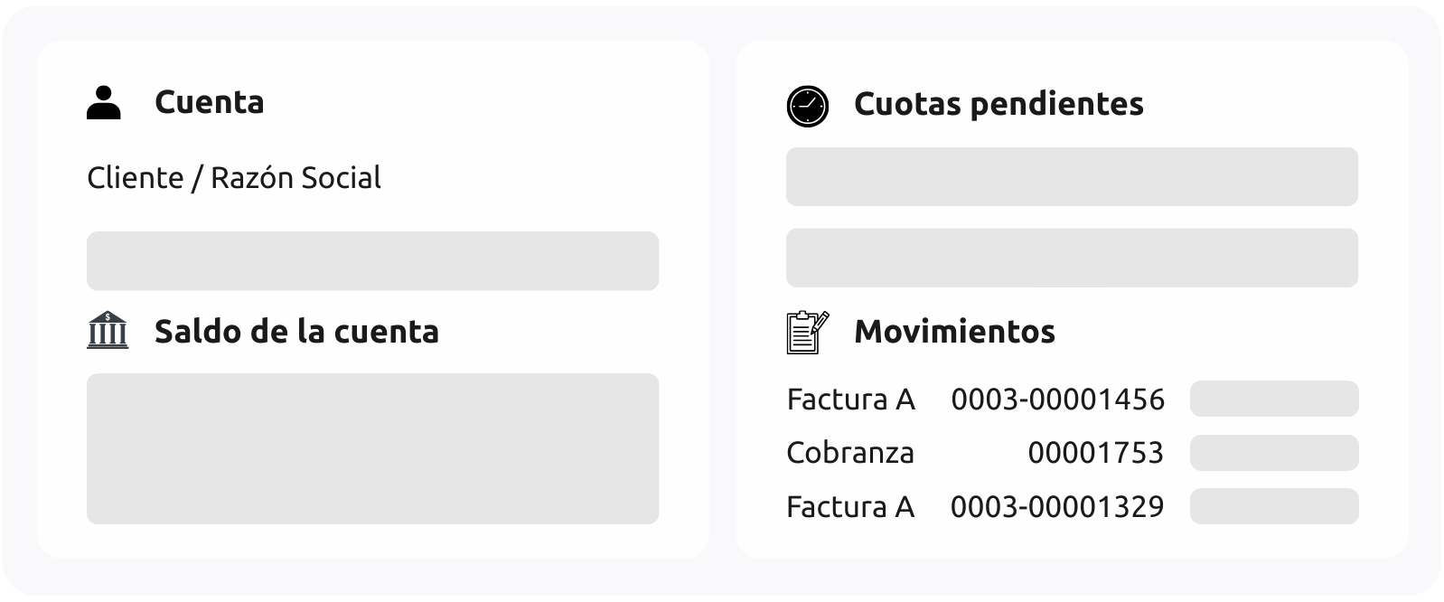Click the Movimientos heading
This screenshot has width=1444, height=602.
point(954,332)
